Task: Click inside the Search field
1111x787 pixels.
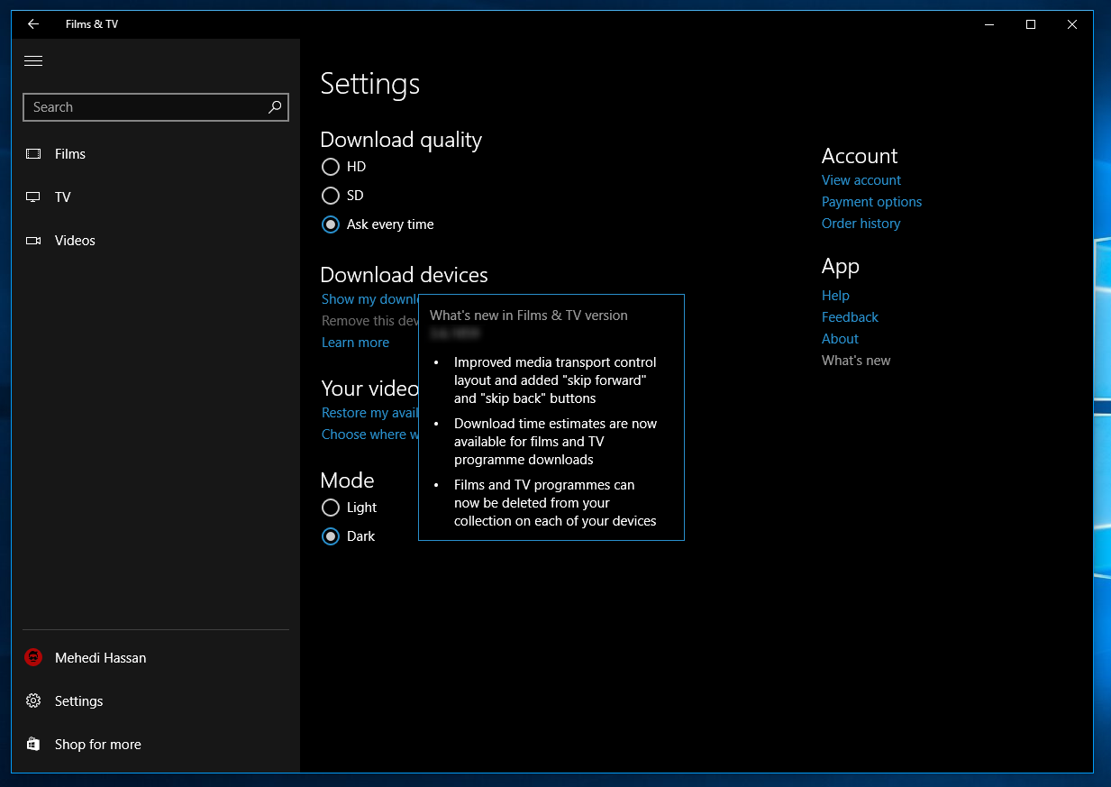Action: (x=144, y=107)
